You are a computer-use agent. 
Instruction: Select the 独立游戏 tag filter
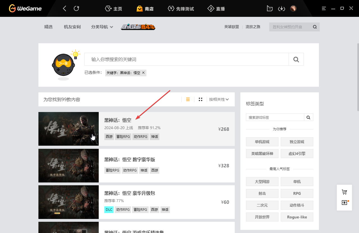[x=297, y=142]
